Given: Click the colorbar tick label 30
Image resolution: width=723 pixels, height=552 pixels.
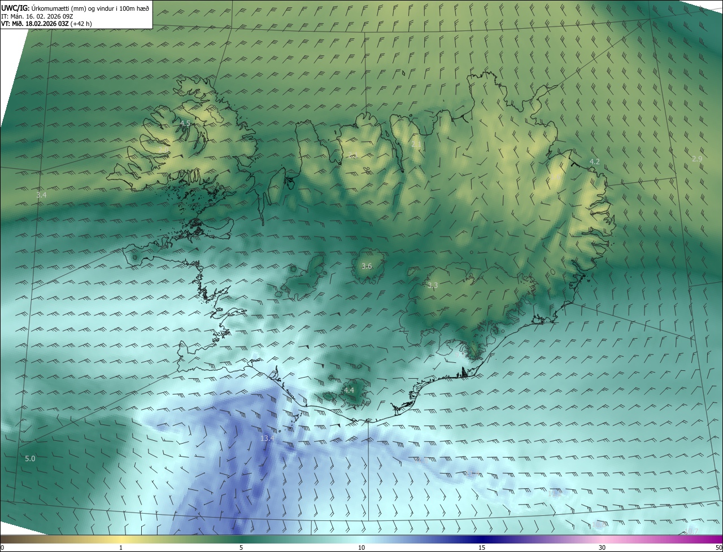Looking at the screenshot, I should click(602, 547).
